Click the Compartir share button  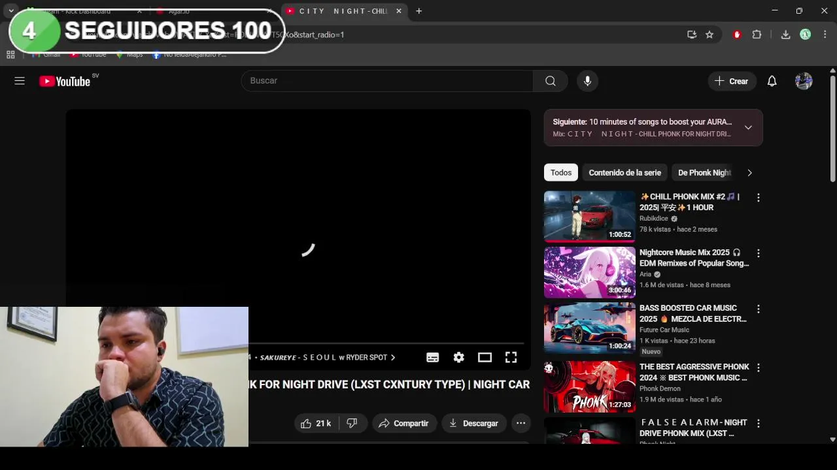click(x=403, y=423)
